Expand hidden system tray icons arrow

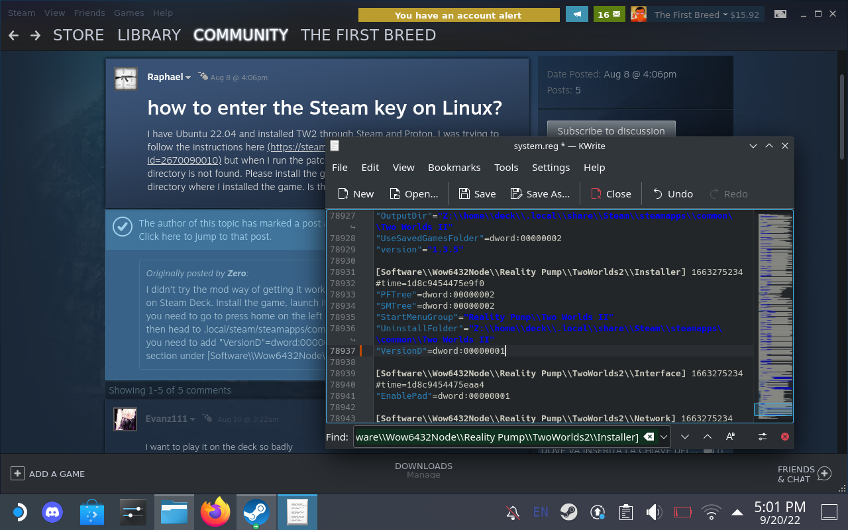tap(737, 512)
